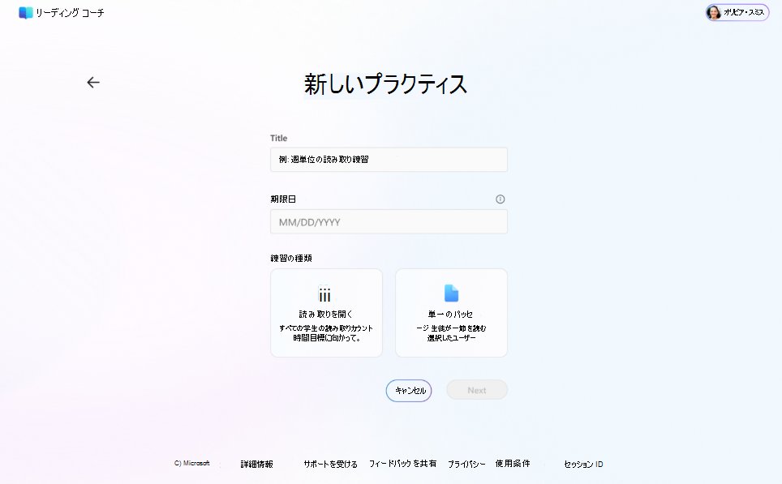
Task: Open the info tooltip next to 期限日
Action: coord(501,199)
